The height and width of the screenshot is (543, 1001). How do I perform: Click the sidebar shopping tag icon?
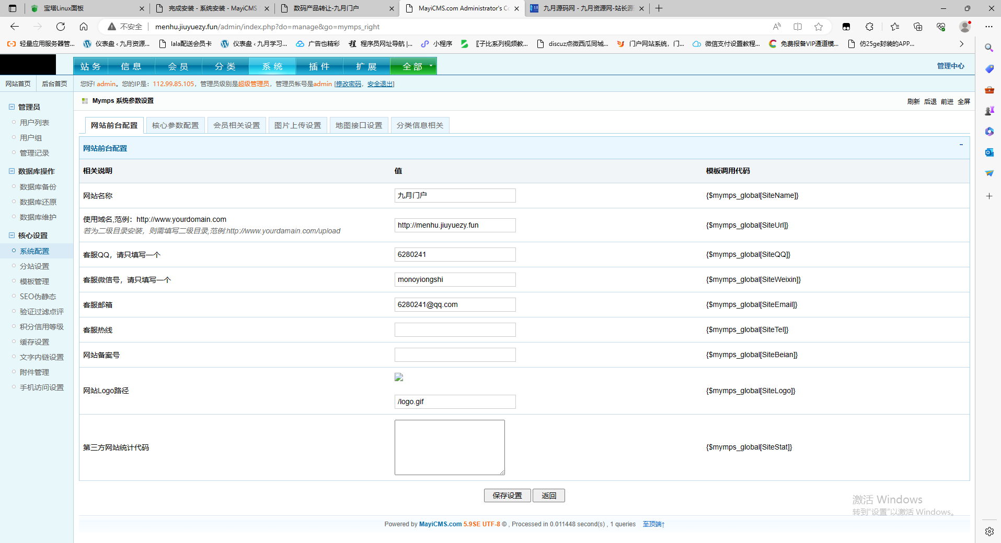(x=989, y=69)
